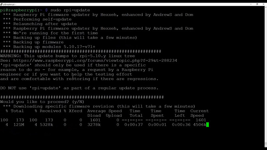Click the 'Backing up firmware' line

[33, 42]
